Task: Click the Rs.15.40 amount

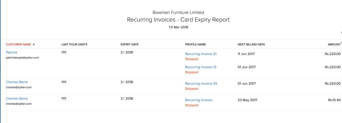Action: tap(334, 100)
